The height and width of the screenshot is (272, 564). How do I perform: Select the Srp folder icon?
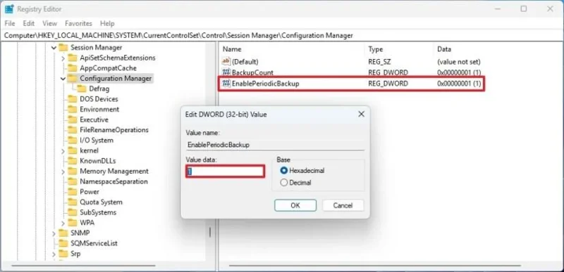tap(63, 254)
